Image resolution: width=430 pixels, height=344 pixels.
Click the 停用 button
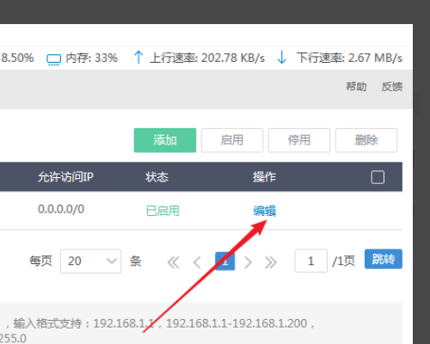(x=299, y=140)
